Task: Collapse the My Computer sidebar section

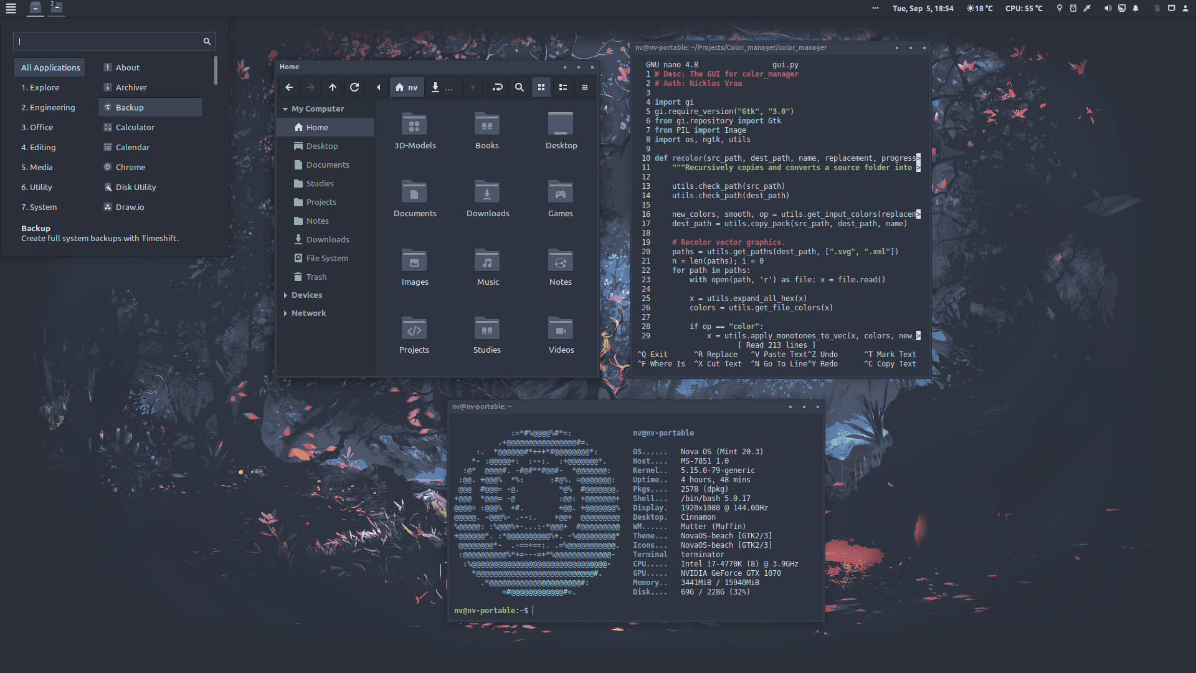Action: 285,109
